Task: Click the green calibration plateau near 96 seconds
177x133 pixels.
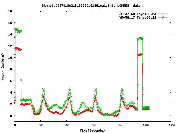Action: tap(140, 39)
